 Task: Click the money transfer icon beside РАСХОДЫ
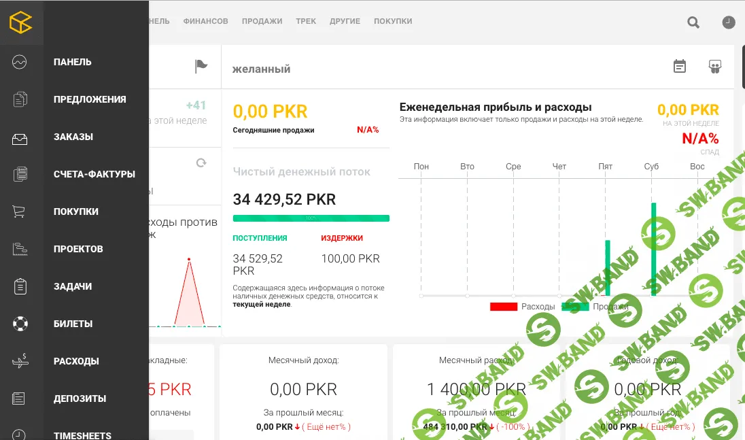pos(20,361)
